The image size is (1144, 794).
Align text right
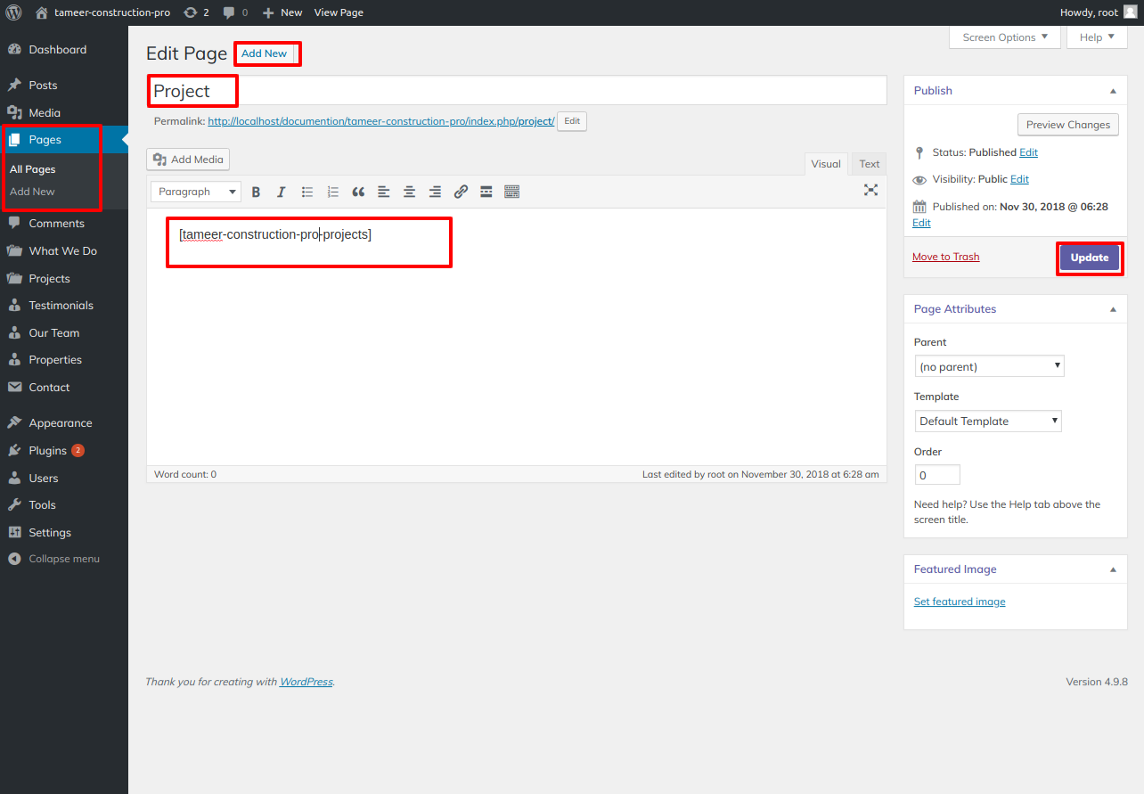pos(435,192)
